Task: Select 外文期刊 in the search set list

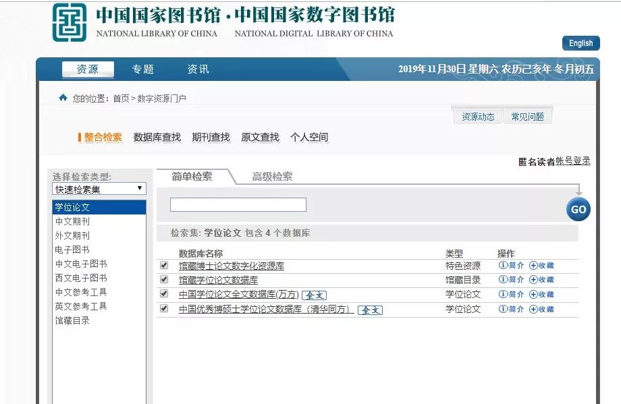Action: [99, 235]
